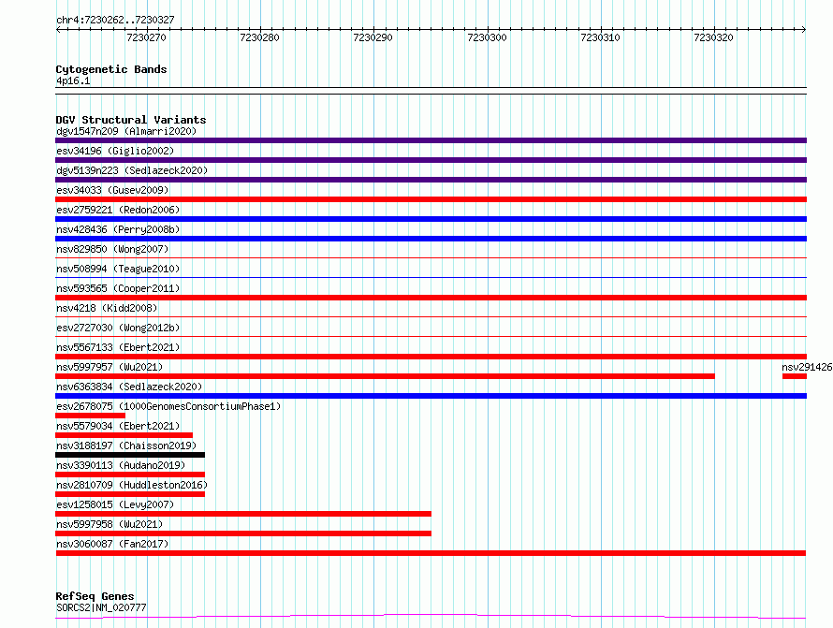Open the dgv5139n223 (Sedlazeck2020) variant label
The image size is (833, 628).
[132, 170]
